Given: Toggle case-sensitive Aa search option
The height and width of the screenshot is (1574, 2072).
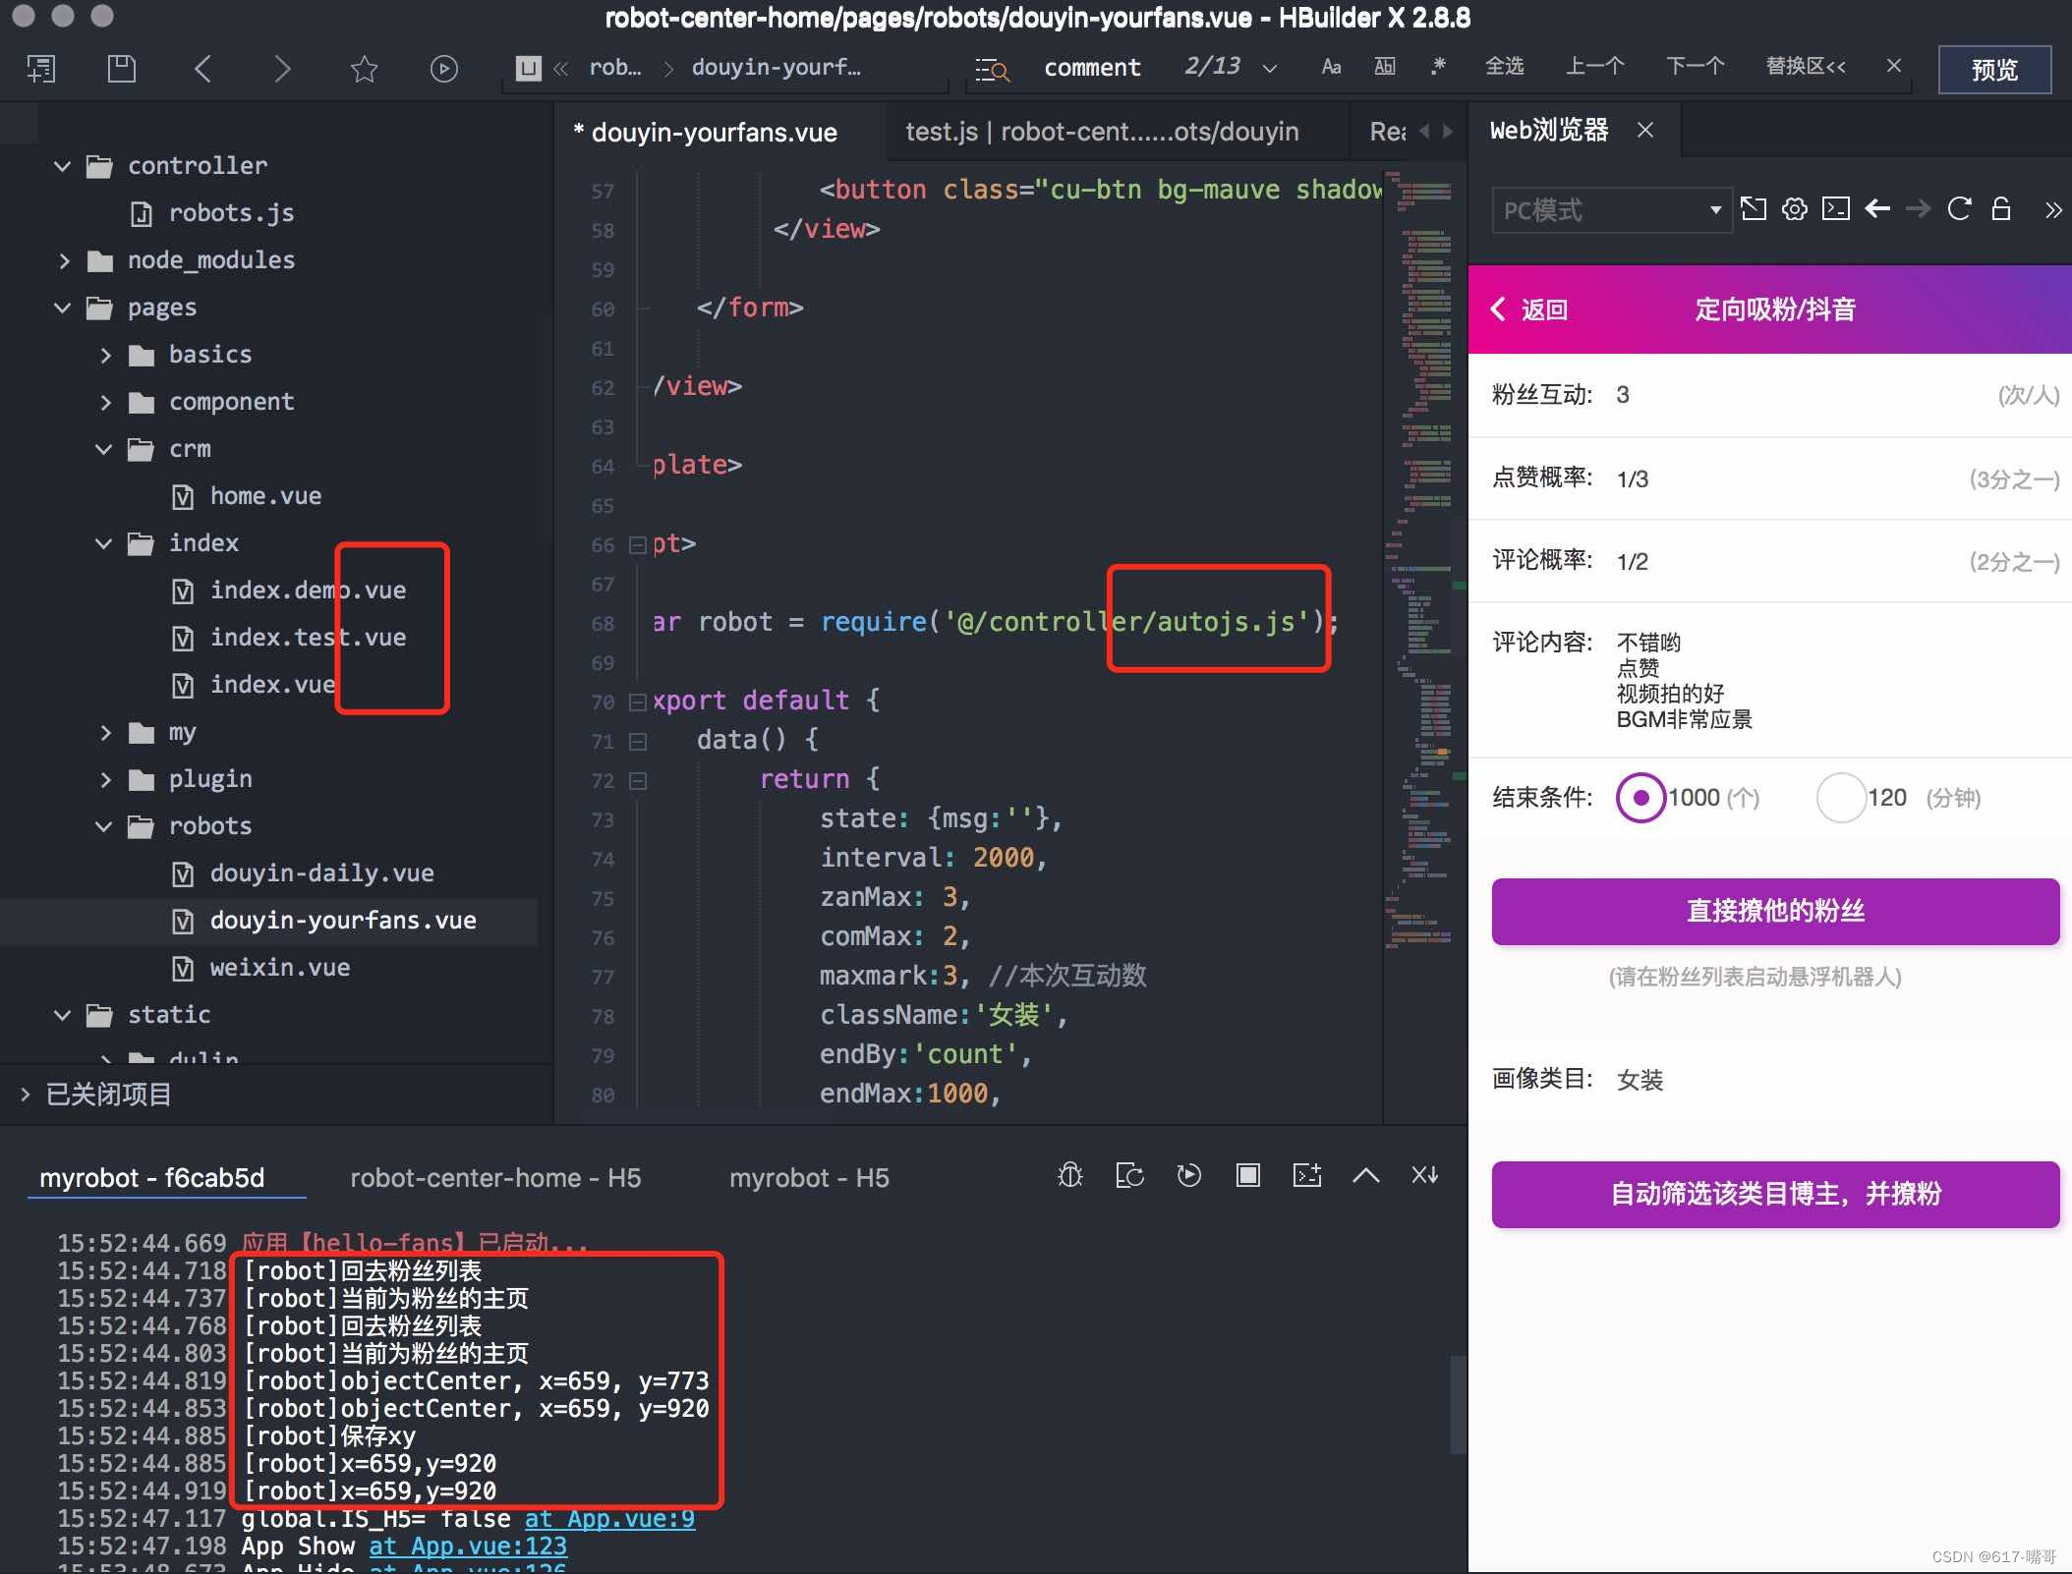Looking at the screenshot, I should point(1331,67).
